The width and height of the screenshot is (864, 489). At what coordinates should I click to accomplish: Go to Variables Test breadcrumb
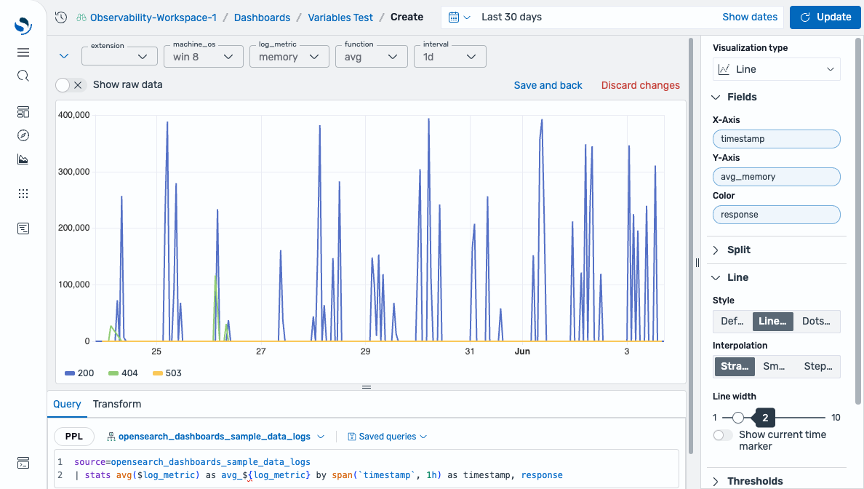point(340,17)
